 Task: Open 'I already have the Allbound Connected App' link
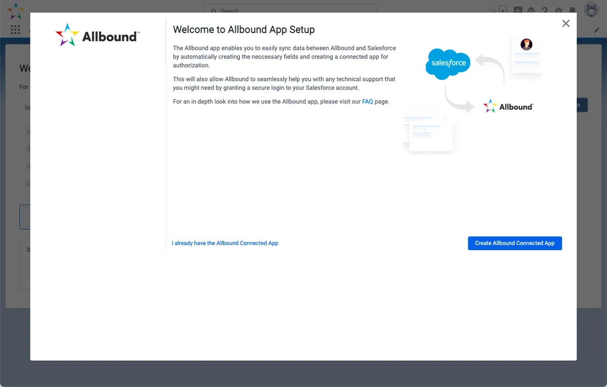(225, 243)
